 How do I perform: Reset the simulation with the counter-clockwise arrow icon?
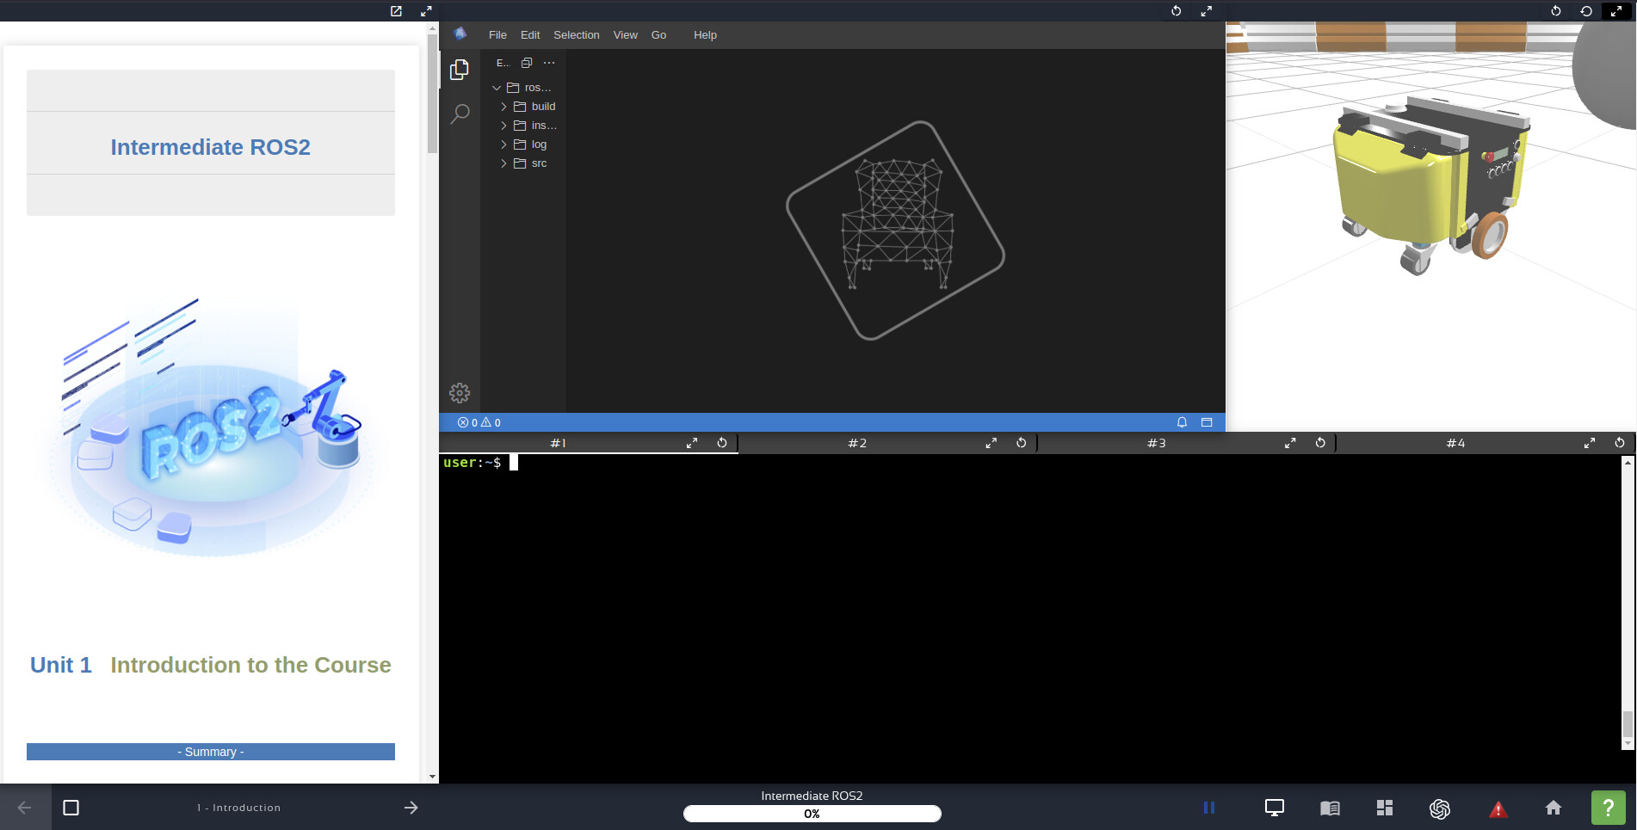(1586, 11)
